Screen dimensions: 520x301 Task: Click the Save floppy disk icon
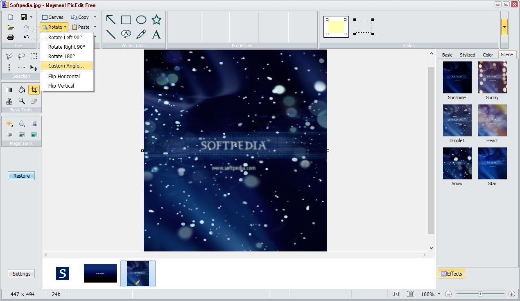tap(24, 17)
